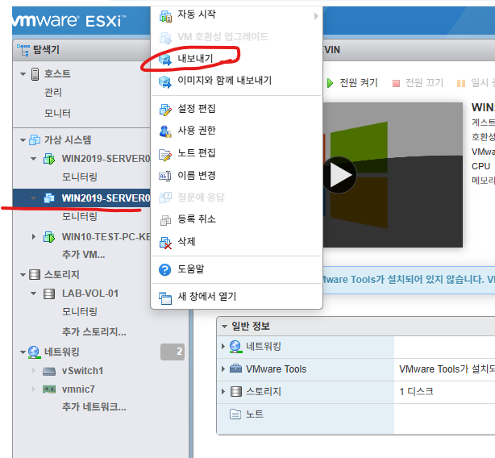This screenshot has height=458, width=495.
Task: Choose 새 창에서 열기 menu entry
Action: click(236, 297)
